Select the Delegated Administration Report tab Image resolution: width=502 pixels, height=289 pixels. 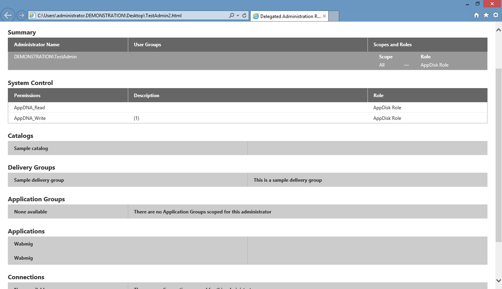point(290,16)
